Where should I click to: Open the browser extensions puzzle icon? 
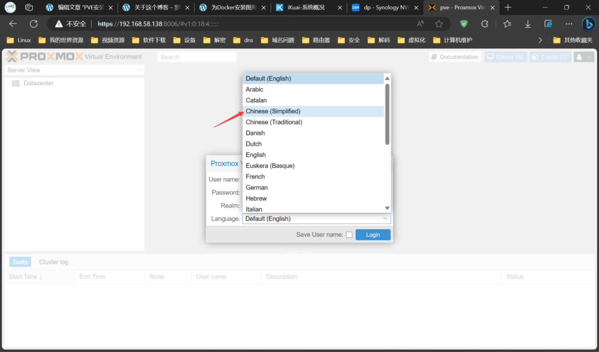click(484, 24)
